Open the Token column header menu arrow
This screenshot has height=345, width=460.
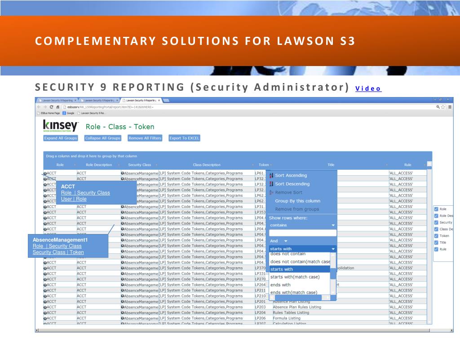[271, 165]
